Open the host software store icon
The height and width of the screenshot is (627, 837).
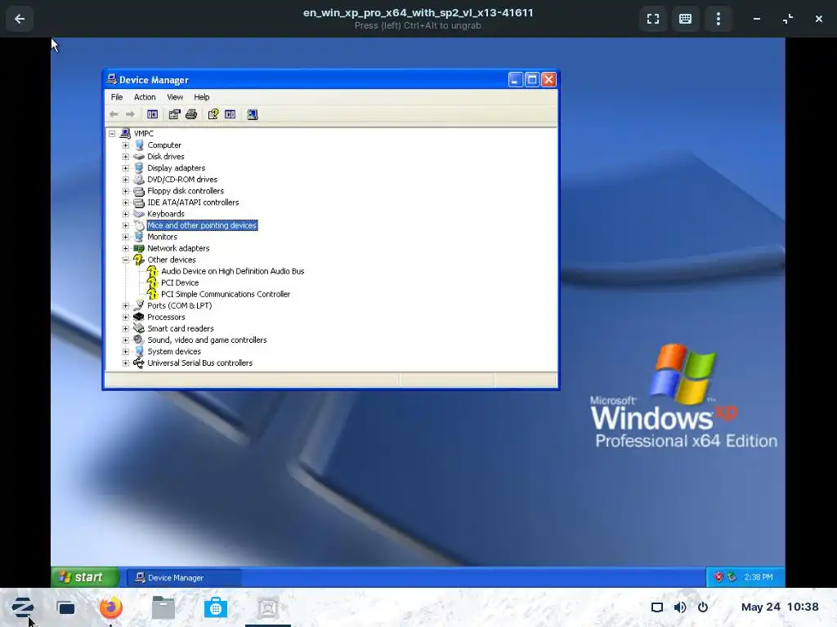point(216,607)
